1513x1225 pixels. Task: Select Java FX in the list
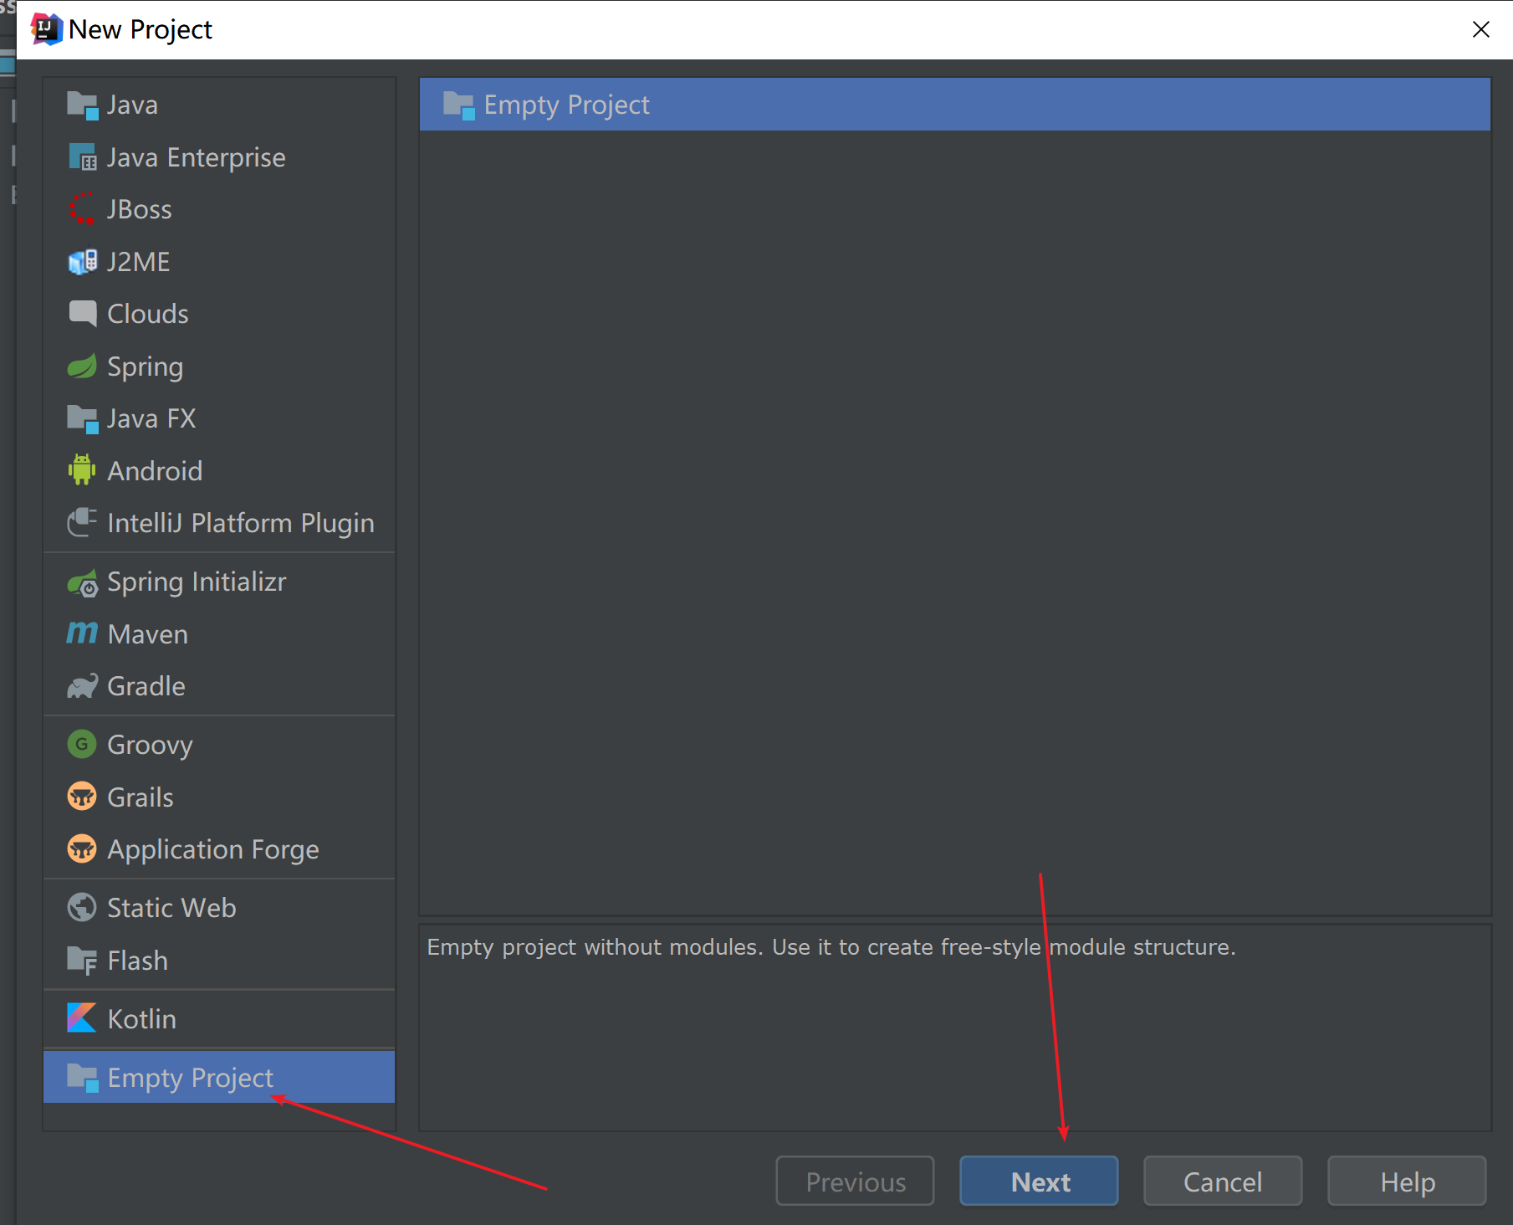[219, 418]
